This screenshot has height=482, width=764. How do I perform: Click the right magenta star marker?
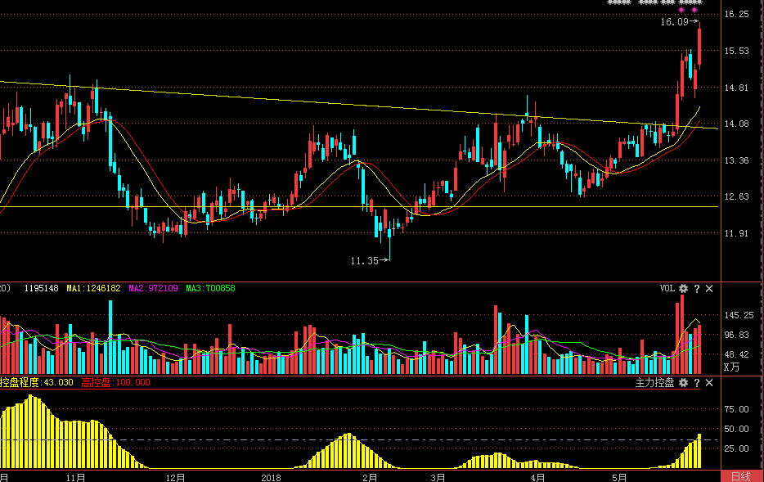coord(695,11)
